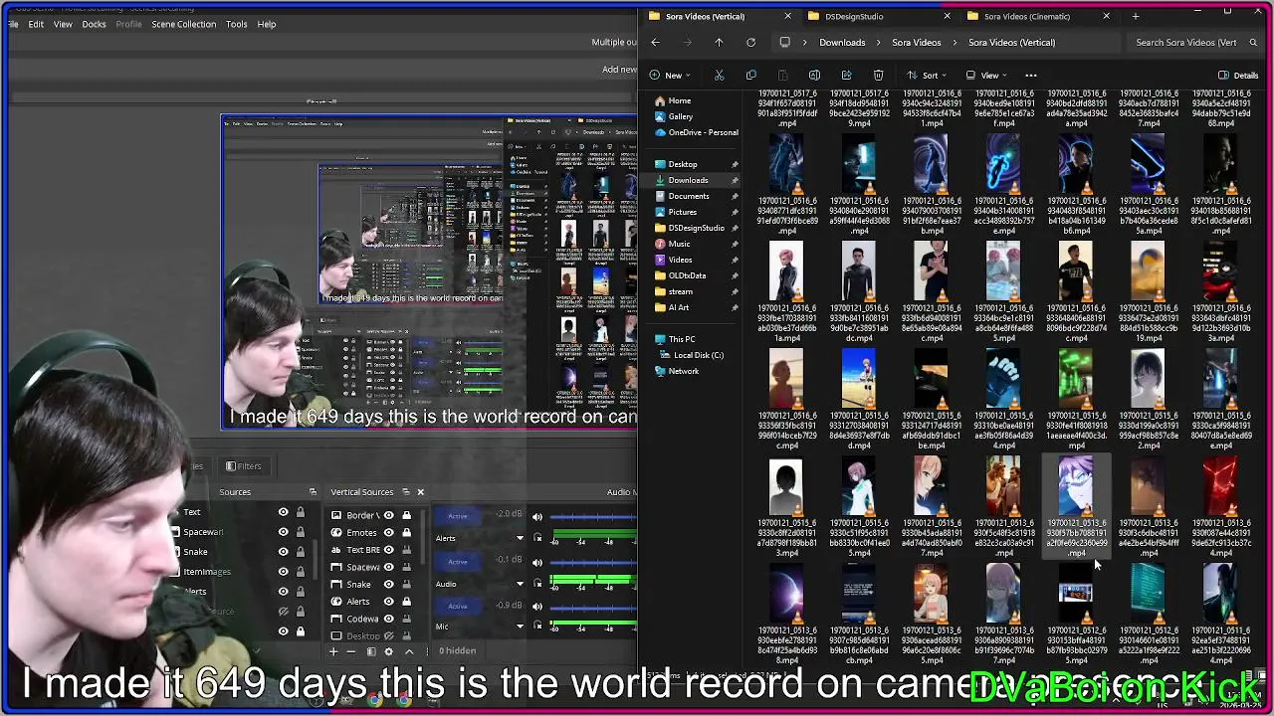Mute the Mic channel speaker icon
Image resolution: width=1274 pixels, height=716 pixels.
537,605
